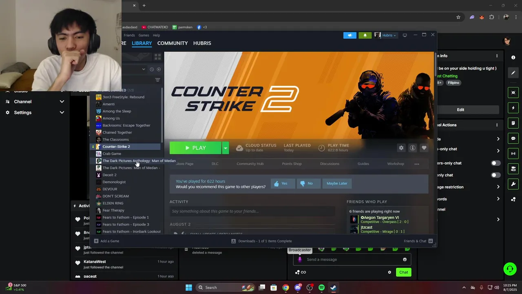Viewport: 522px width, 294px height.
Task: Click the Send a message chat input
Action: (x=352, y=259)
